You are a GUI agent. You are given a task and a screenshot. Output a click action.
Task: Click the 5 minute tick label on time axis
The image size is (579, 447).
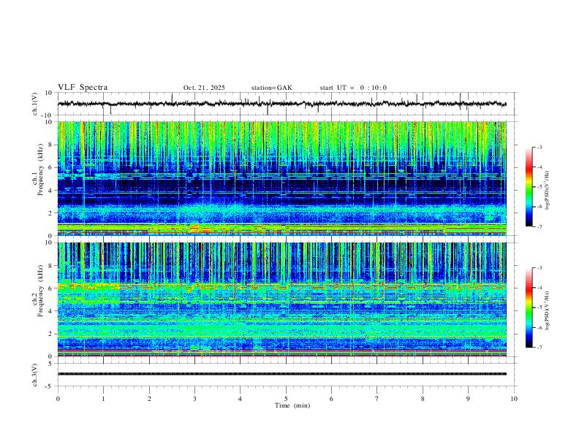point(286,398)
